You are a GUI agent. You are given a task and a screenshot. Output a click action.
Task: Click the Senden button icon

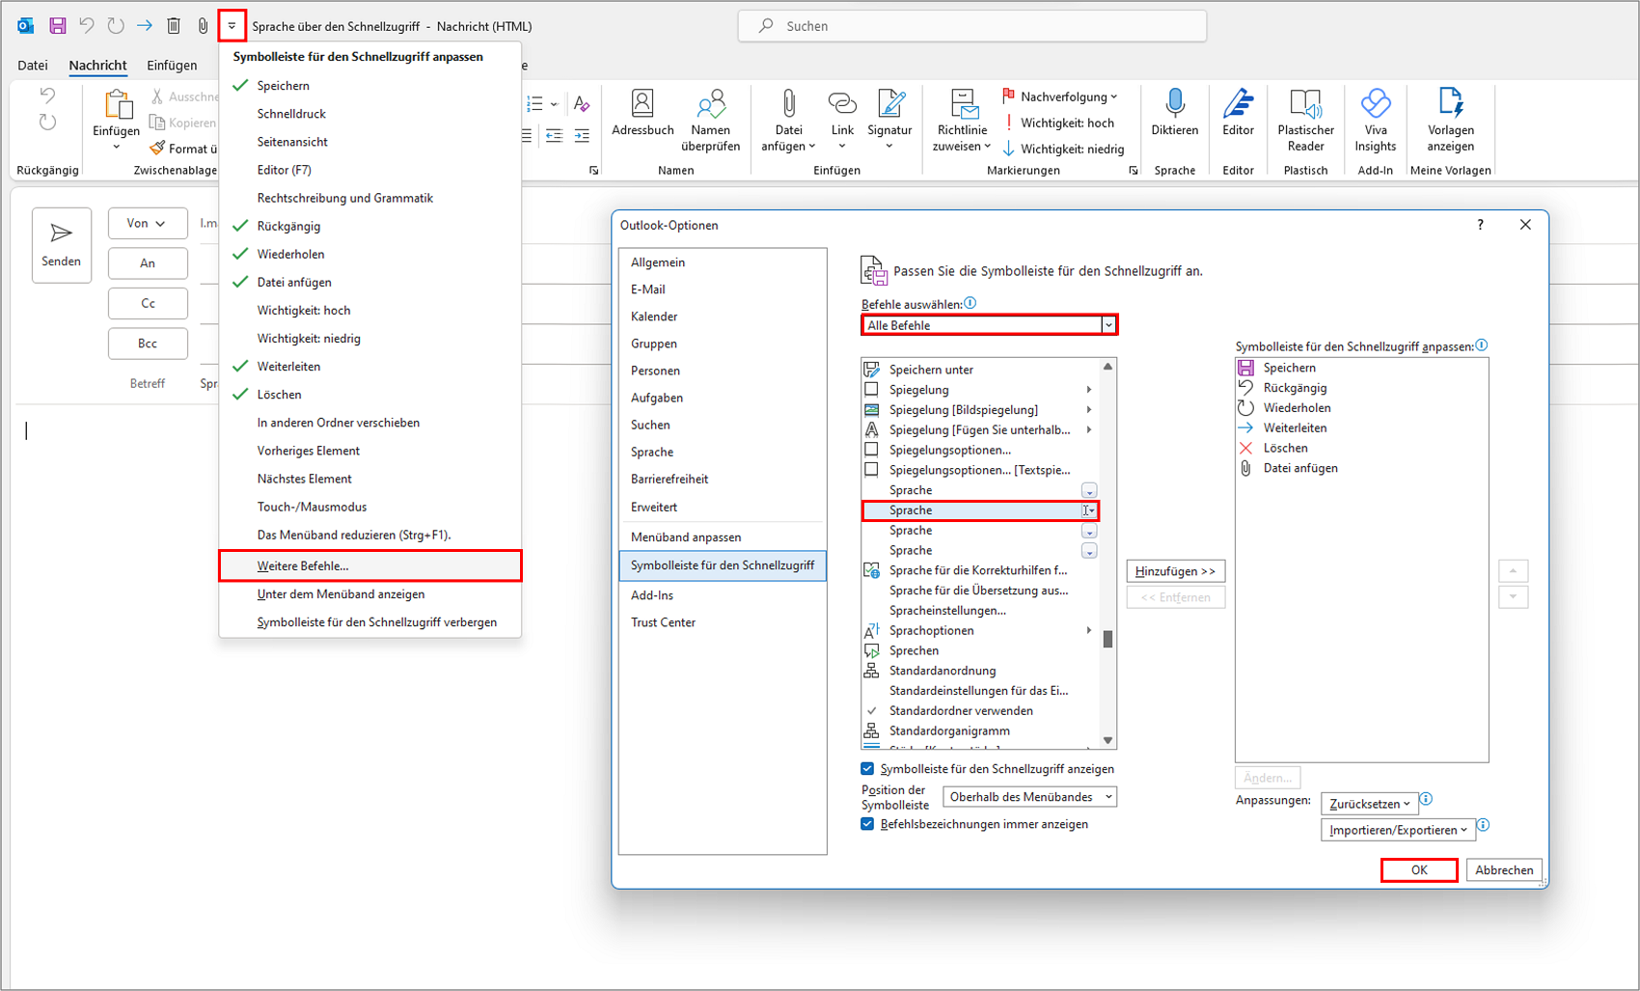coord(61,234)
